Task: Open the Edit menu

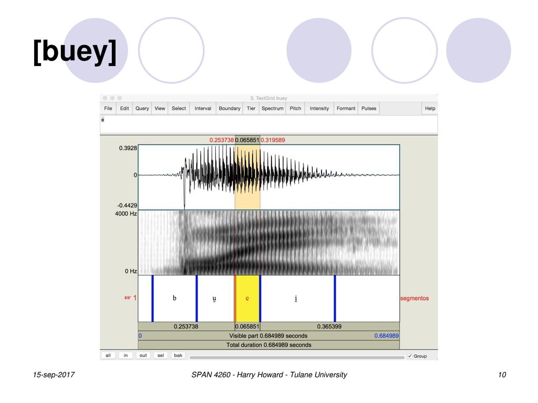Action: [x=124, y=108]
